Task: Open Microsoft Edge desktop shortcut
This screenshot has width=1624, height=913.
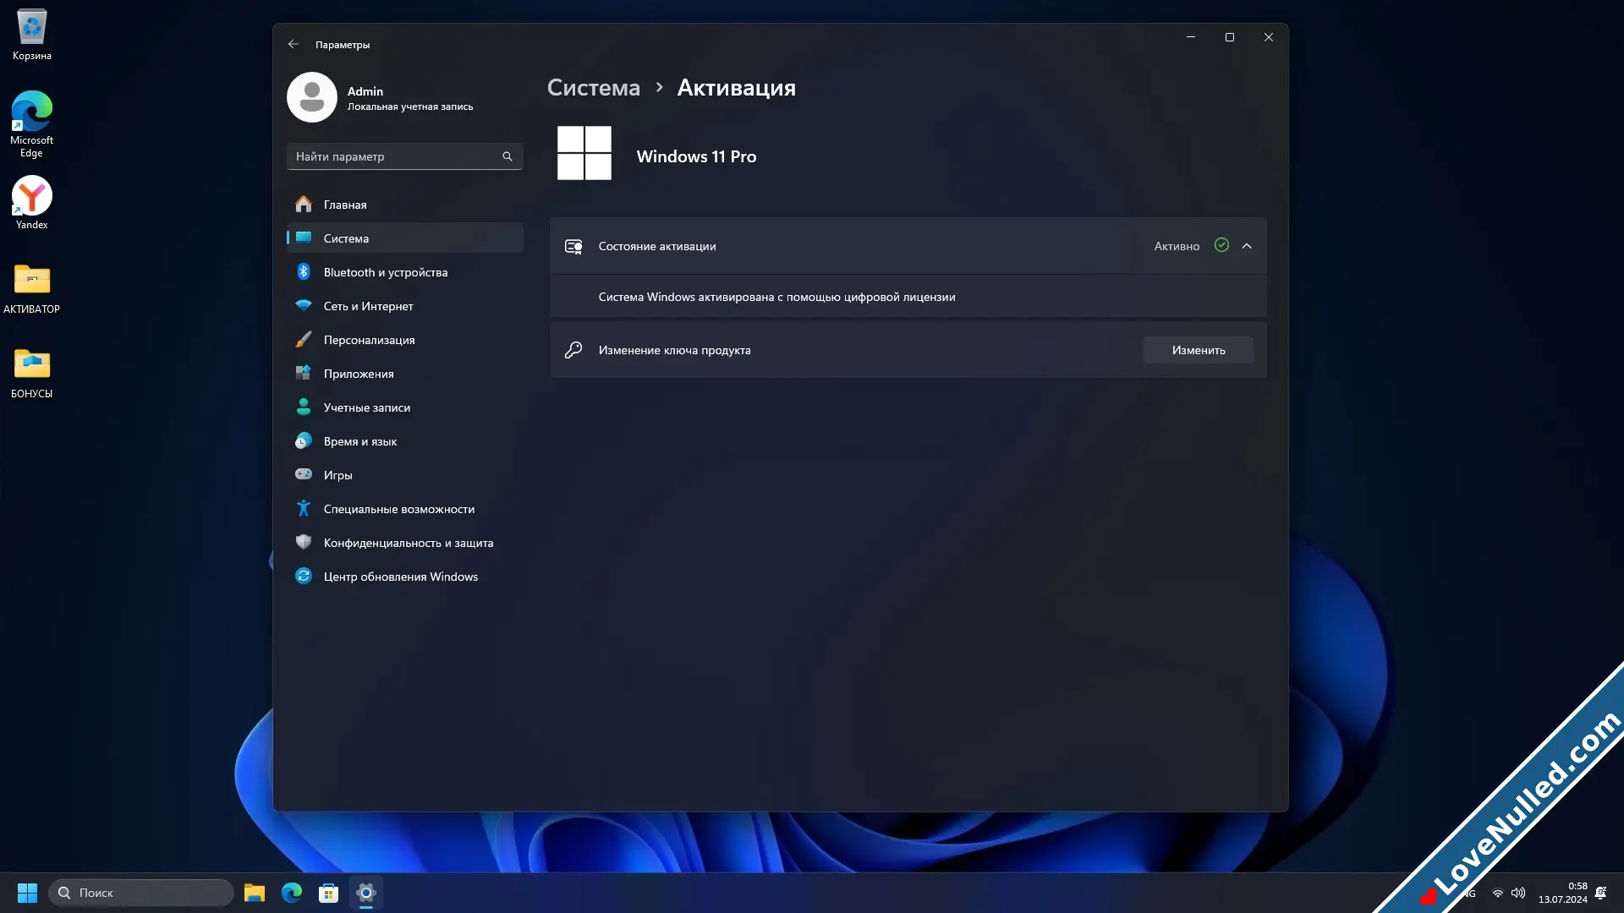Action: [x=32, y=124]
